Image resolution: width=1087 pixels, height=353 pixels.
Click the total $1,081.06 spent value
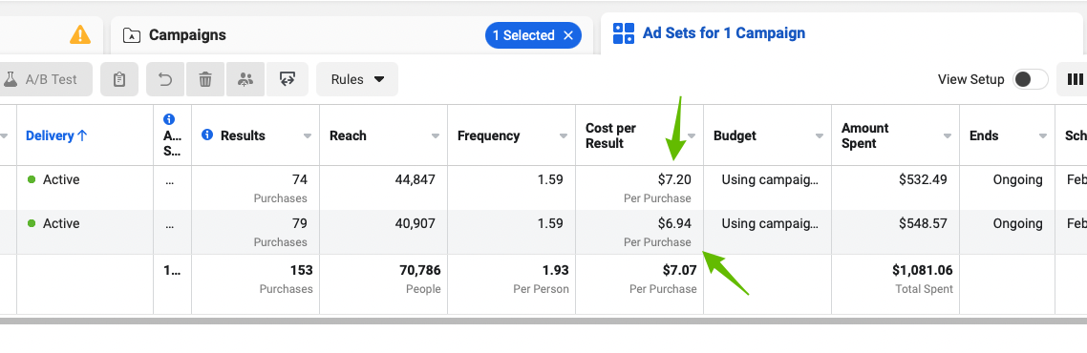click(923, 271)
